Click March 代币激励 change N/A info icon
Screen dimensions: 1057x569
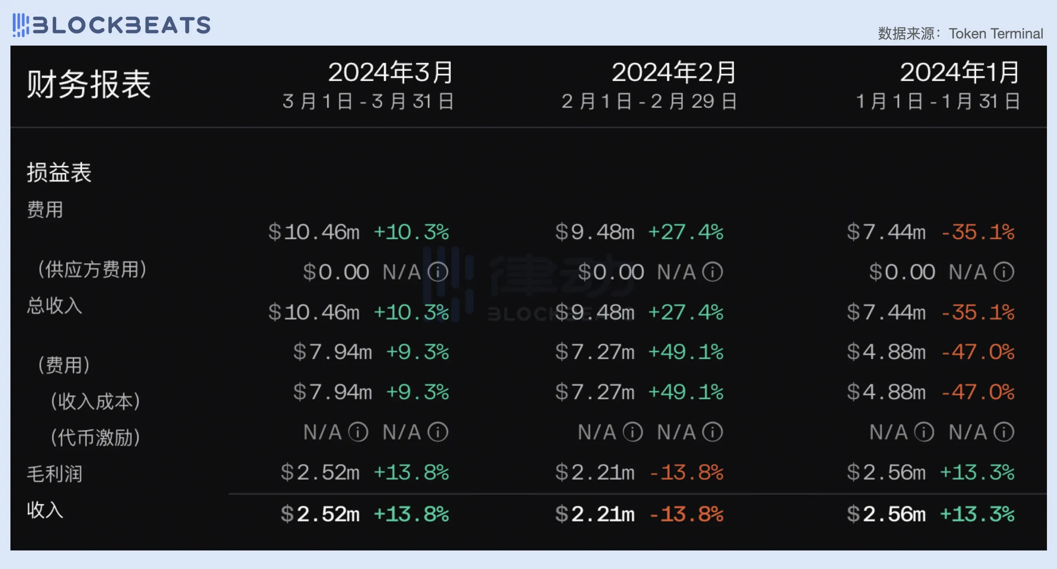438,432
